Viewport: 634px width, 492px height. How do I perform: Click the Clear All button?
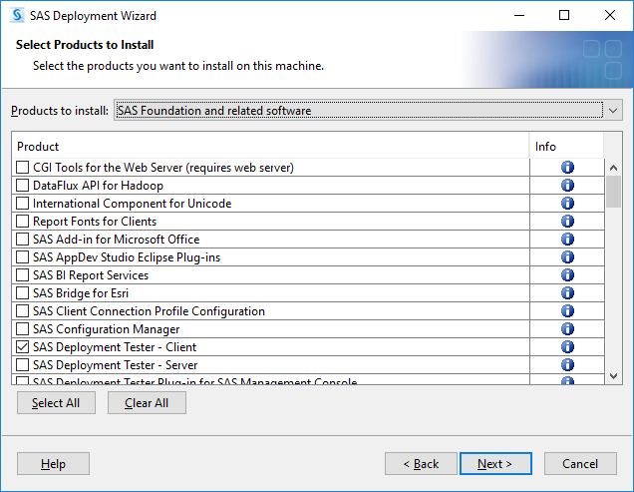pyautogui.click(x=147, y=403)
